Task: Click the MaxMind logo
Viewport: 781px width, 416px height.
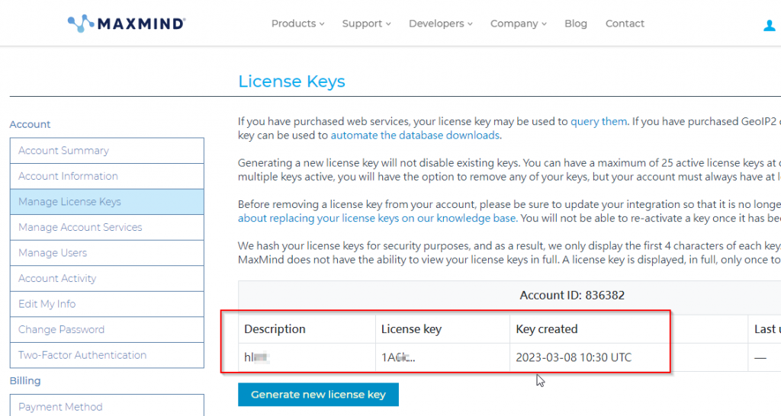Action: tap(127, 24)
